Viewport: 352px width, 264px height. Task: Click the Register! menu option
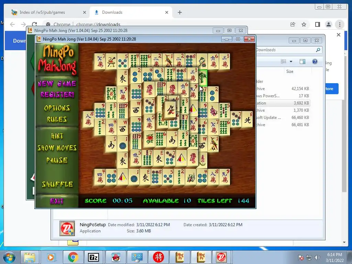pyautogui.click(x=57, y=95)
